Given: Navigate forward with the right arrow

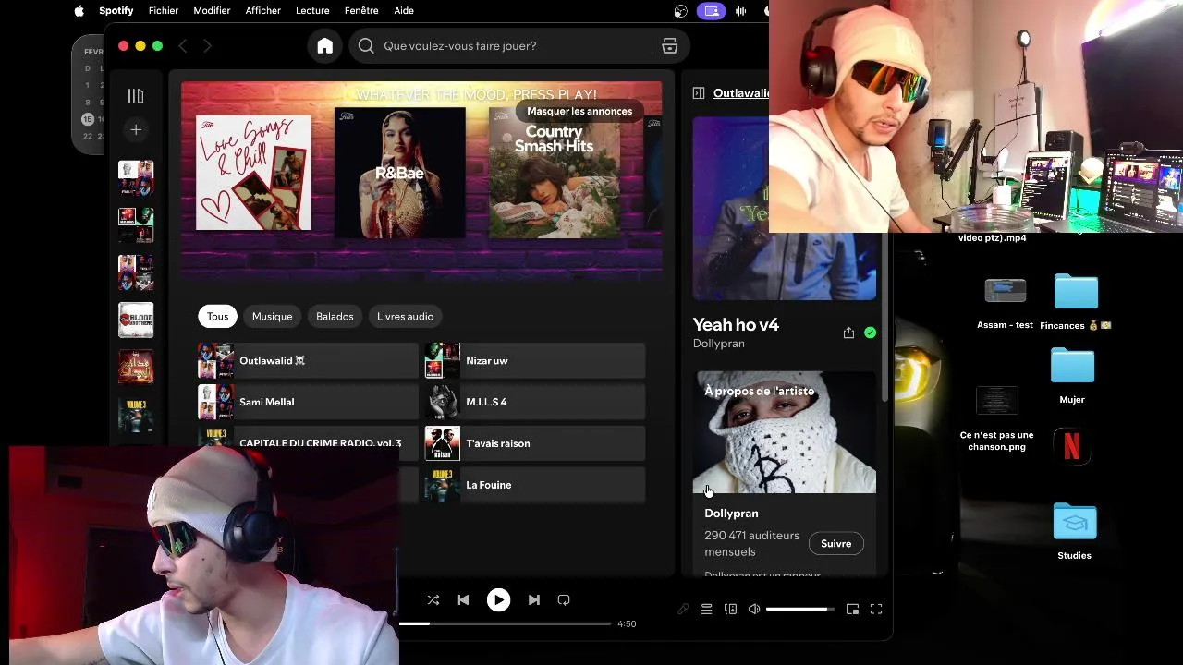Looking at the screenshot, I should [207, 46].
